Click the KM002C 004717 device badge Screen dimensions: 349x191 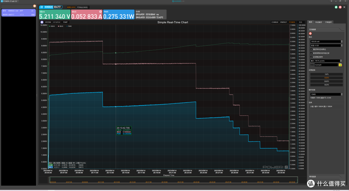tap(51, 7)
